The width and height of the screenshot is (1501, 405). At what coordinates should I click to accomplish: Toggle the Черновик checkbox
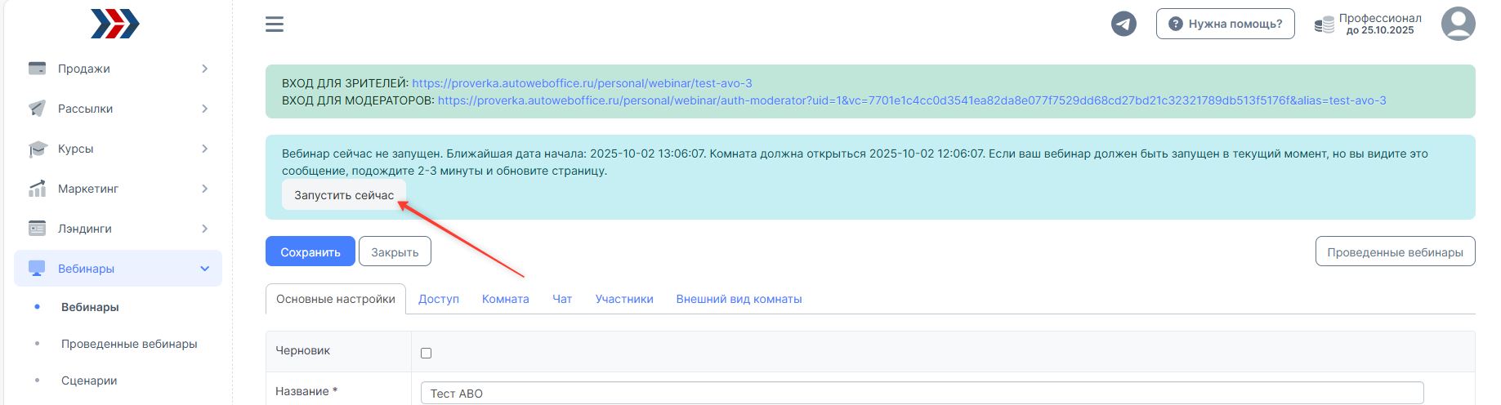pos(426,353)
